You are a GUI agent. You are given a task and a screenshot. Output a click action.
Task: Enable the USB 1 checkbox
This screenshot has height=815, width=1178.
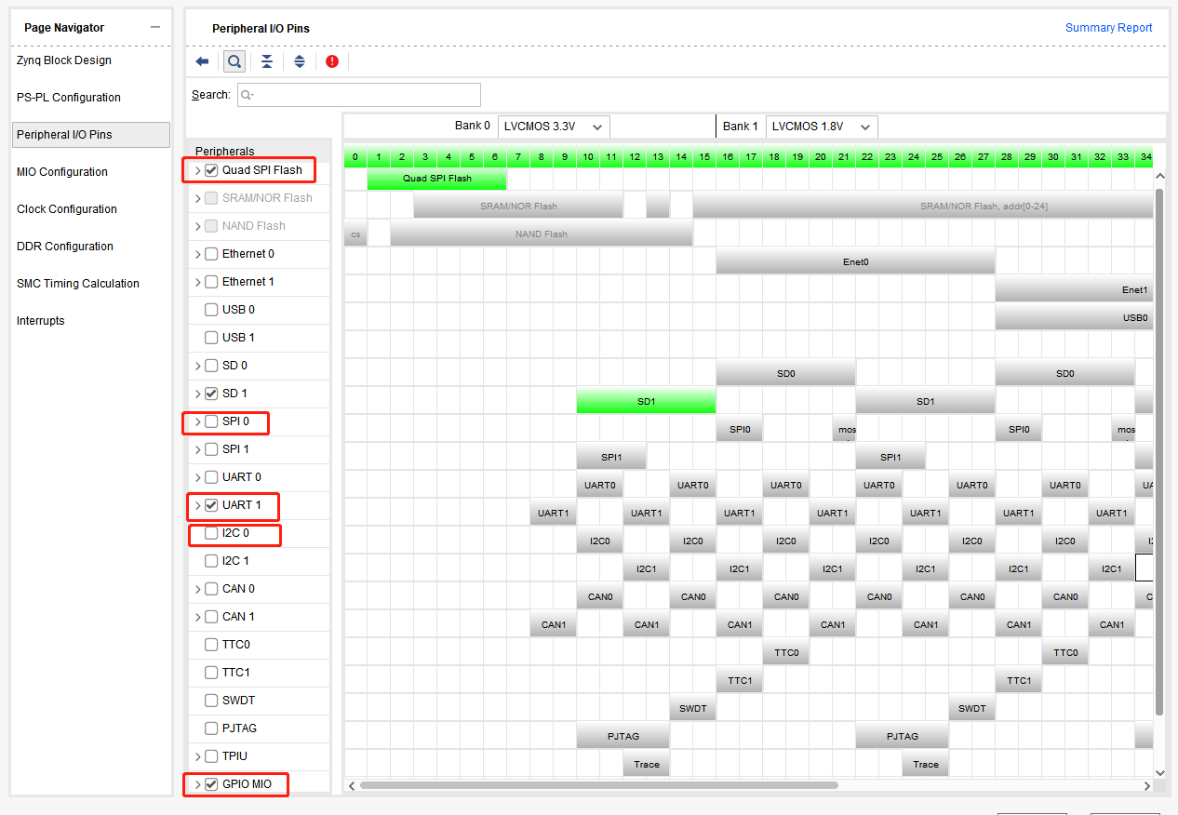(211, 338)
